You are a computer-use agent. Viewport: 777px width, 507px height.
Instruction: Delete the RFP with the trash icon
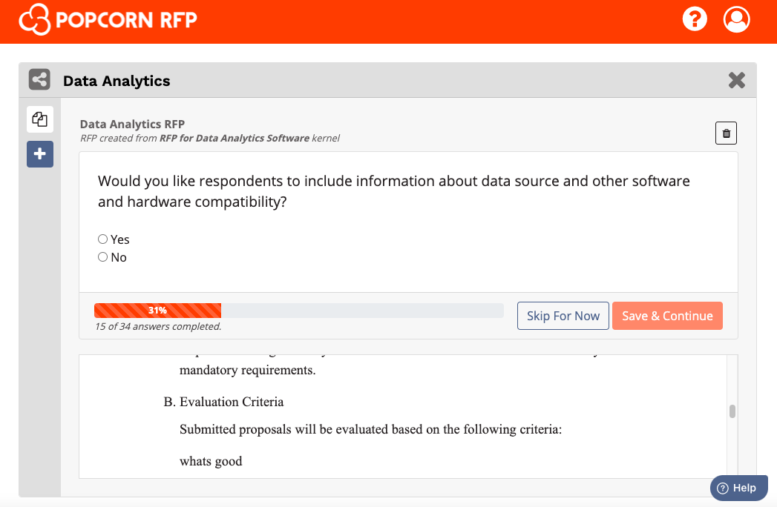click(726, 133)
